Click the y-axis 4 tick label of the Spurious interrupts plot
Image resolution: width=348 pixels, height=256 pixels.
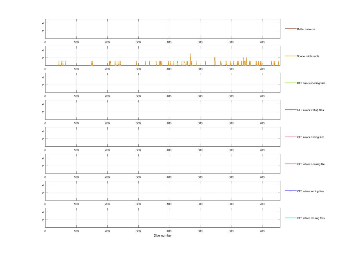pyautogui.click(x=43, y=50)
